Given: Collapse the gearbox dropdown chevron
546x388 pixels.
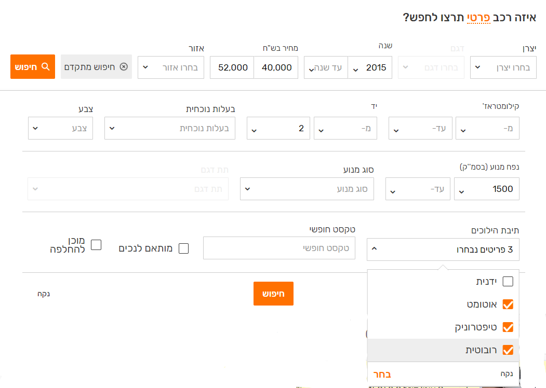Looking at the screenshot, I should tap(375, 248).
